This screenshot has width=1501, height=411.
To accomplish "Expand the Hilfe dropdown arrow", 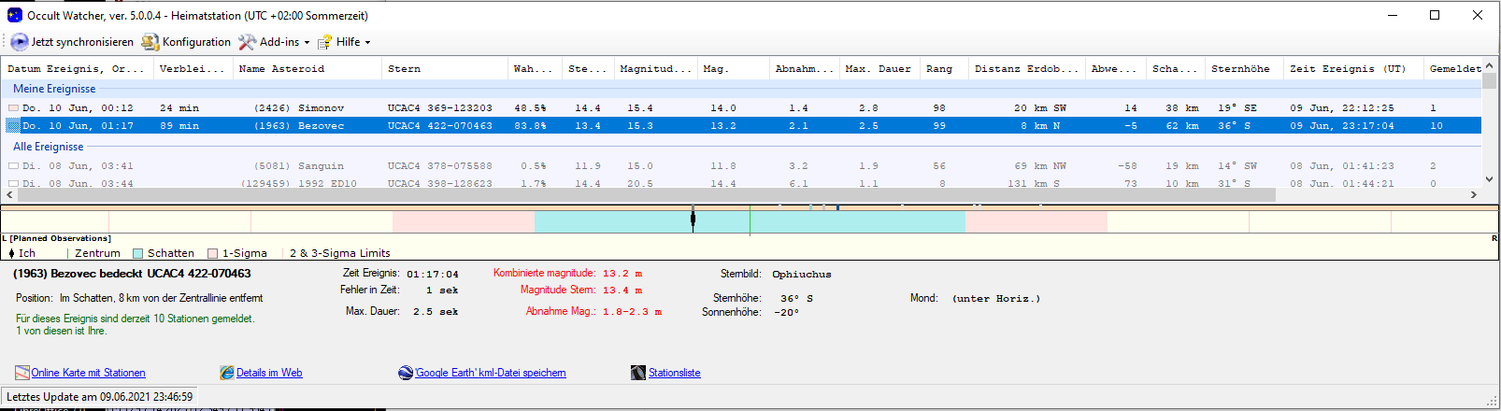I will [367, 43].
